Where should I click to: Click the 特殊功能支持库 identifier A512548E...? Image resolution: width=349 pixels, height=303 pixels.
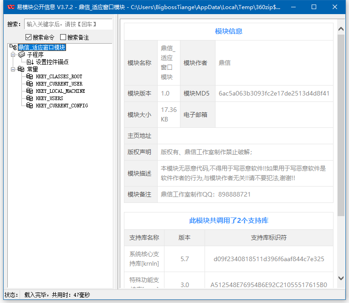(x=269, y=285)
